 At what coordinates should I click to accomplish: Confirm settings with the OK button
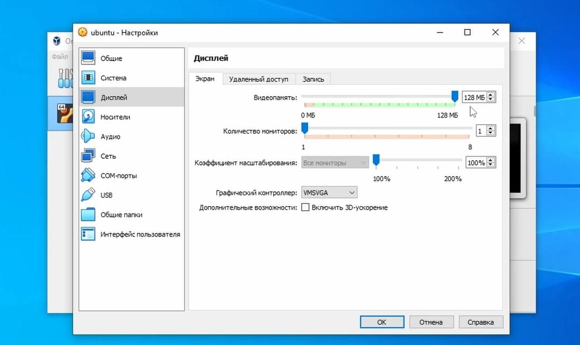coord(382,322)
